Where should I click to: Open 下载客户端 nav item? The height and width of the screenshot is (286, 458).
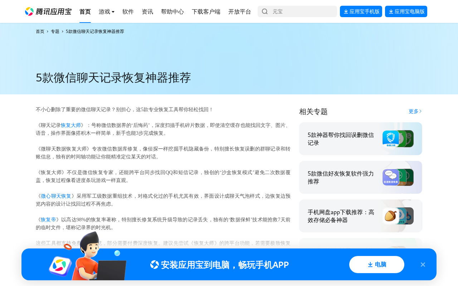click(206, 11)
